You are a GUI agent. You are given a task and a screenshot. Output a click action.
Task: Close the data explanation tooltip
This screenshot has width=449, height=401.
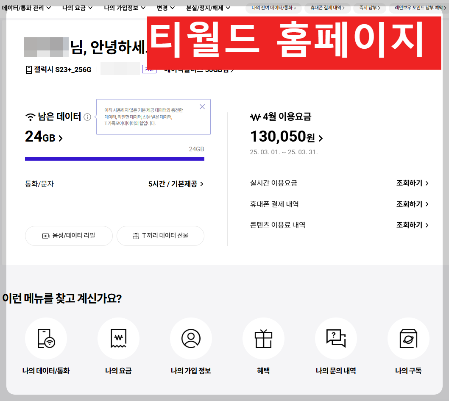point(202,107)
